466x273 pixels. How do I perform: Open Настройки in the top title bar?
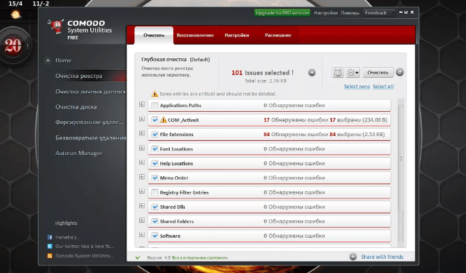tap(326, 13)
